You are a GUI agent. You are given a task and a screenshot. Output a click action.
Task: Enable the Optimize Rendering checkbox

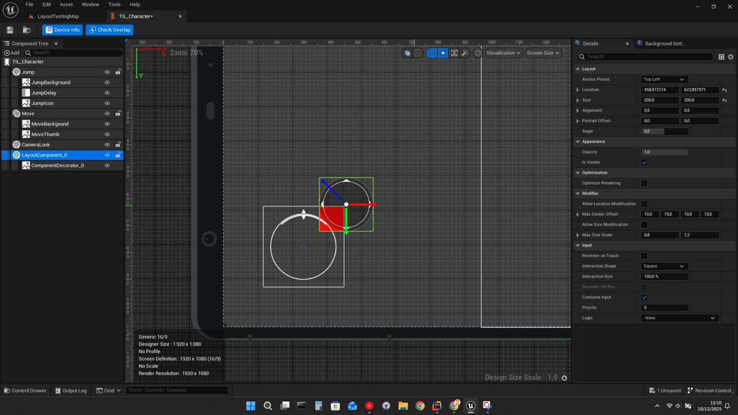[x=644, y=183]
